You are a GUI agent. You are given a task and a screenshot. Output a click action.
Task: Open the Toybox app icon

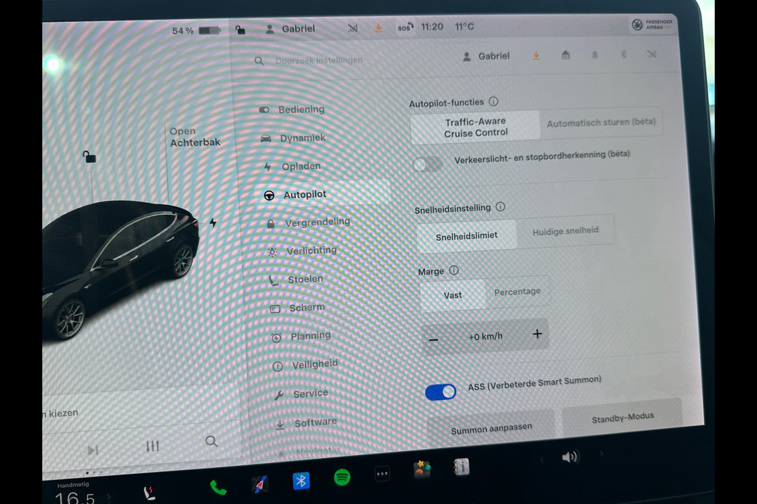[x=421, y=469]
